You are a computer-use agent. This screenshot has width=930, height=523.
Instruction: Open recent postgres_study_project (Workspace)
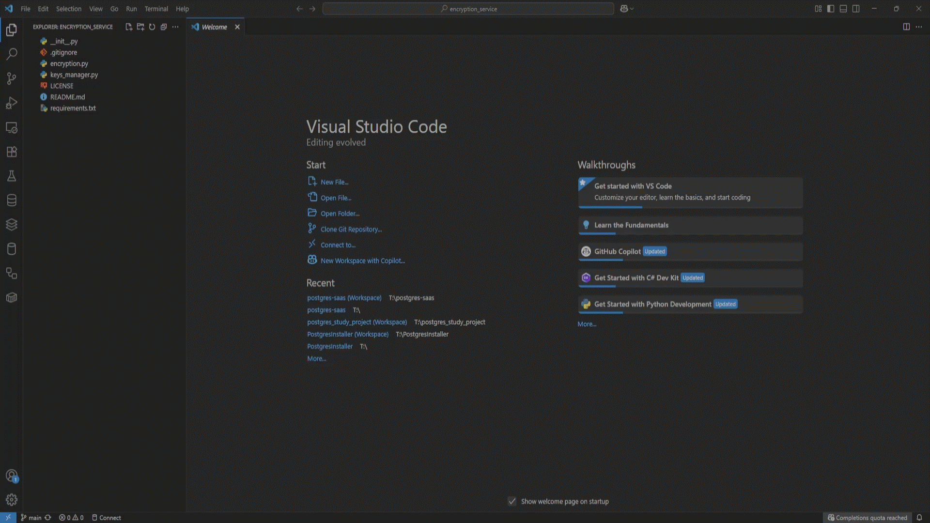(357, 322)
